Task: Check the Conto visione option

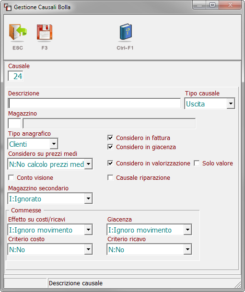Action: tap(11, 177)
